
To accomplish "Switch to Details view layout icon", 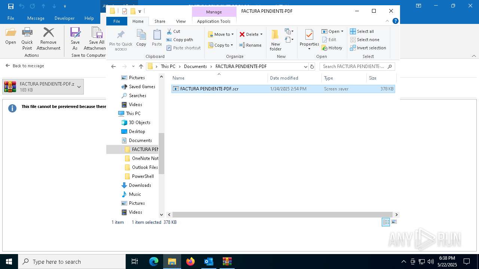I will click(386, 222).
